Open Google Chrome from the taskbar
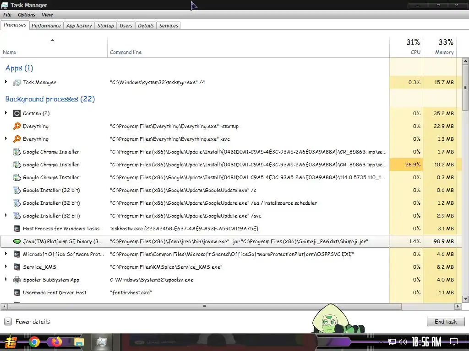Image resolution: width=469 pixels, height=351 pixels. point(34,342)
